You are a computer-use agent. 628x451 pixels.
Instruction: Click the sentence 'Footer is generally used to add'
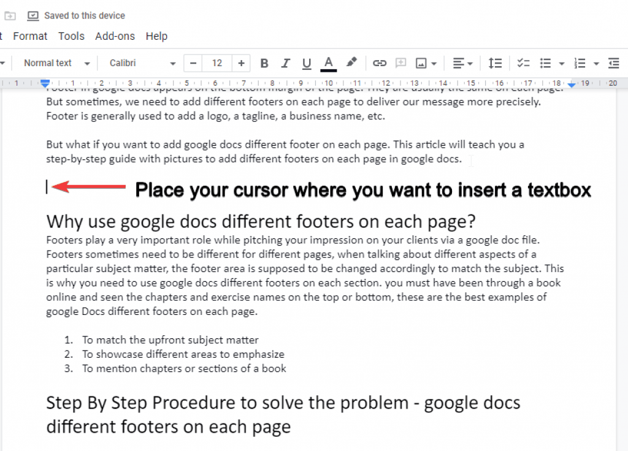pos(215,116)
